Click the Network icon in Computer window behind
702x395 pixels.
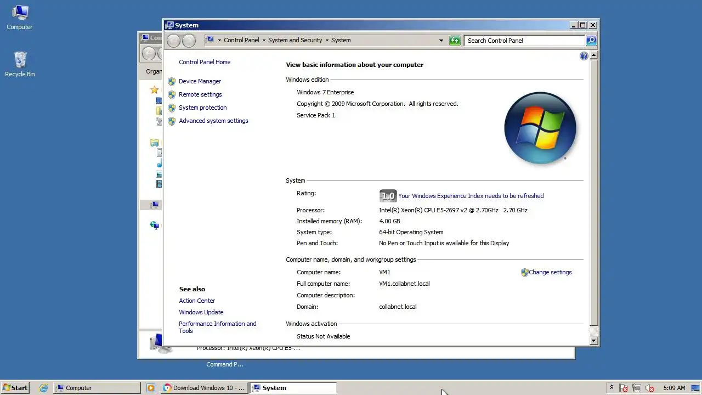pos(155,225)
